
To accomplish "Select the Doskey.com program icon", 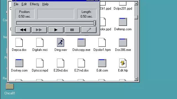I will click(x=19, y=63).
